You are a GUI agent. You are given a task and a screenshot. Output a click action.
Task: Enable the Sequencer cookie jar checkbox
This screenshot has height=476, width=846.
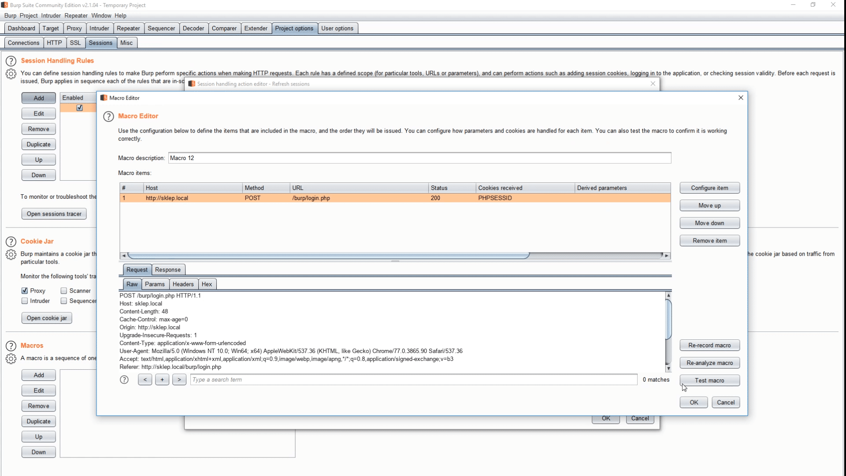(x=64, y=301)
